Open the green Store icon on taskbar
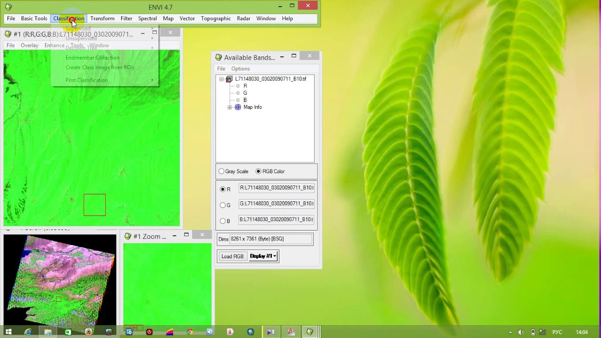 pyautogui.click(x=68, y=332)
